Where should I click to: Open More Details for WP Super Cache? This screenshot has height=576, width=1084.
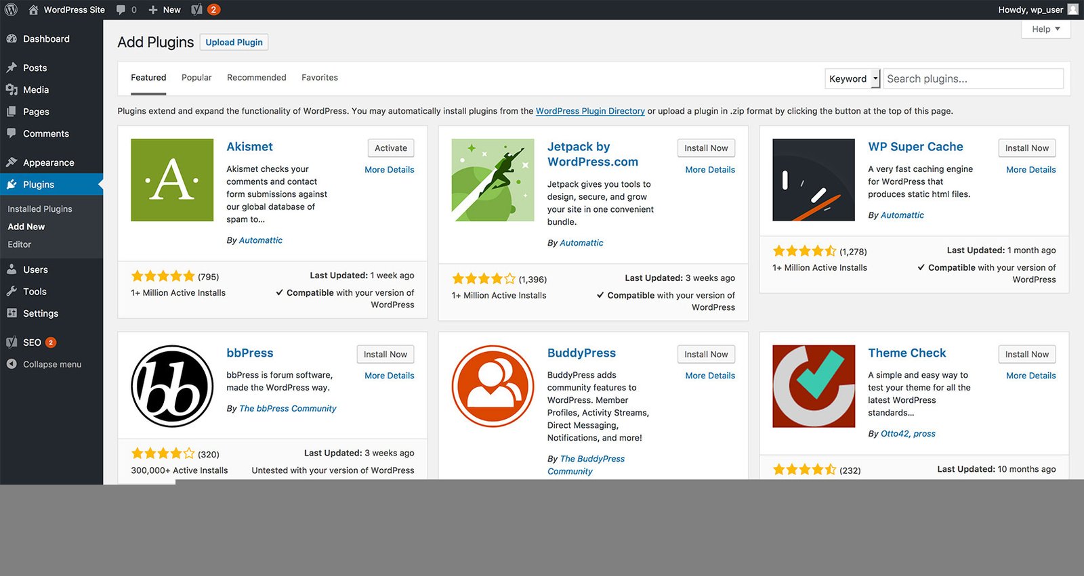click(x=1031, y=170)
